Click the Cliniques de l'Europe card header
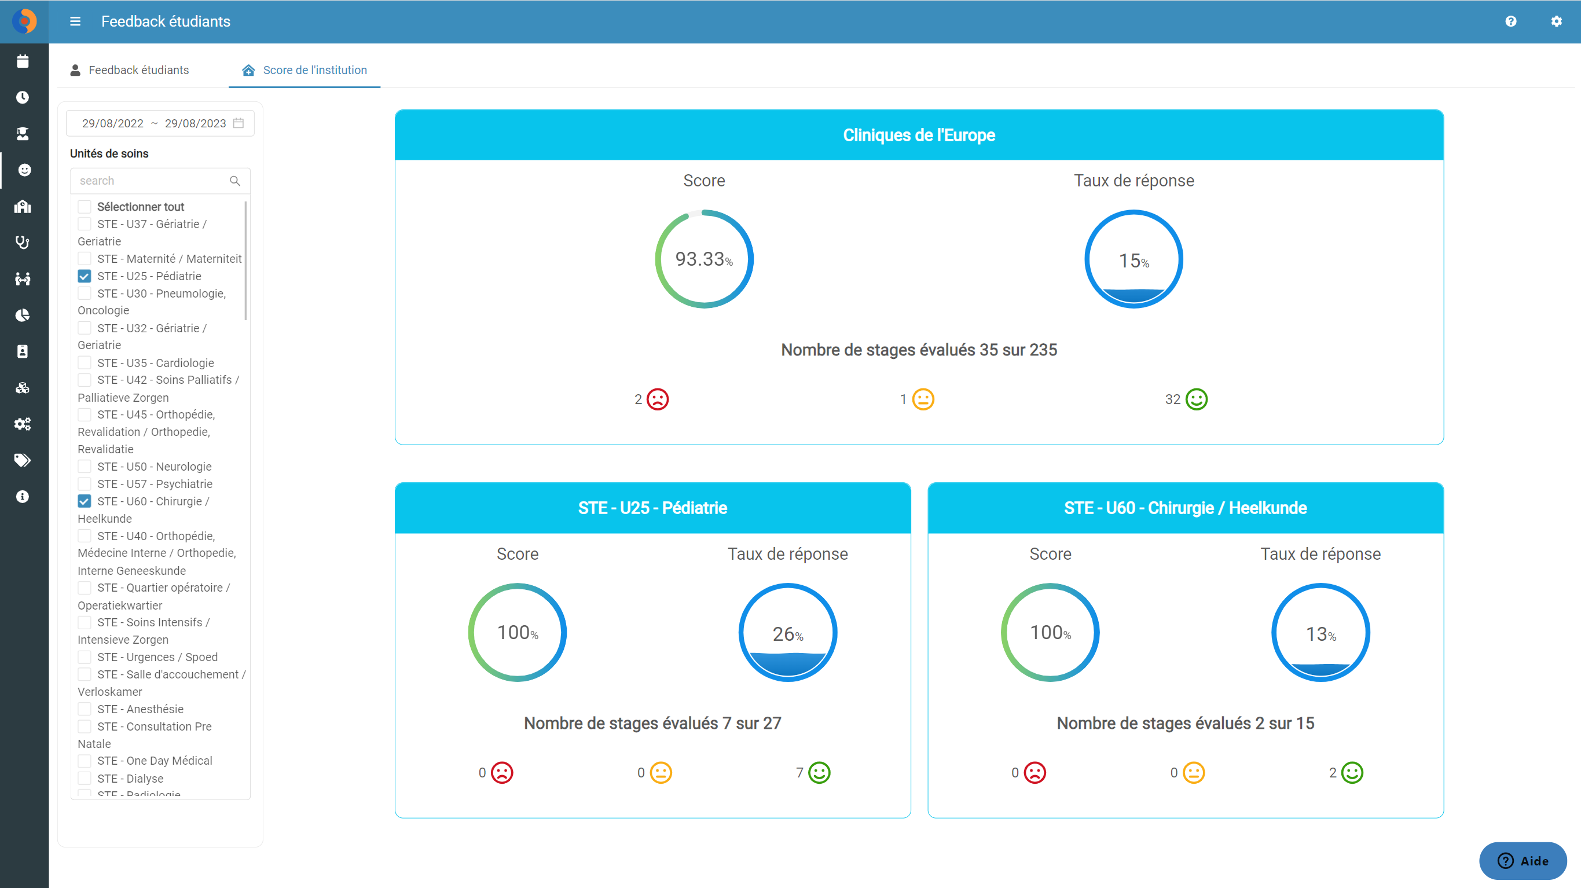The width and height of the screenshot is (1581, 888). [919, 135]
